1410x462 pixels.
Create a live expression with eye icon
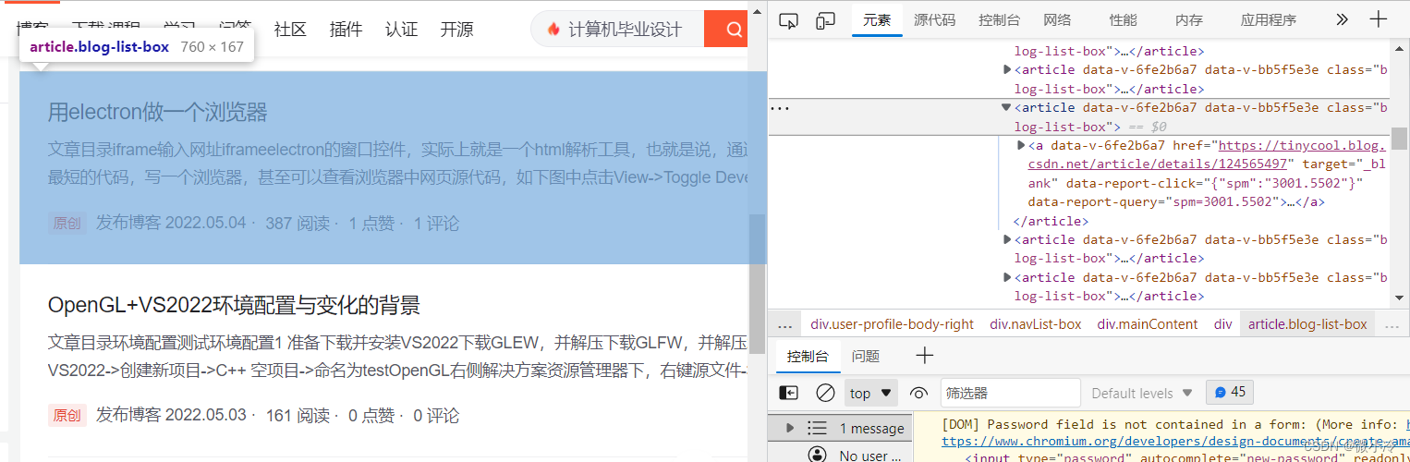coord(918,393)
